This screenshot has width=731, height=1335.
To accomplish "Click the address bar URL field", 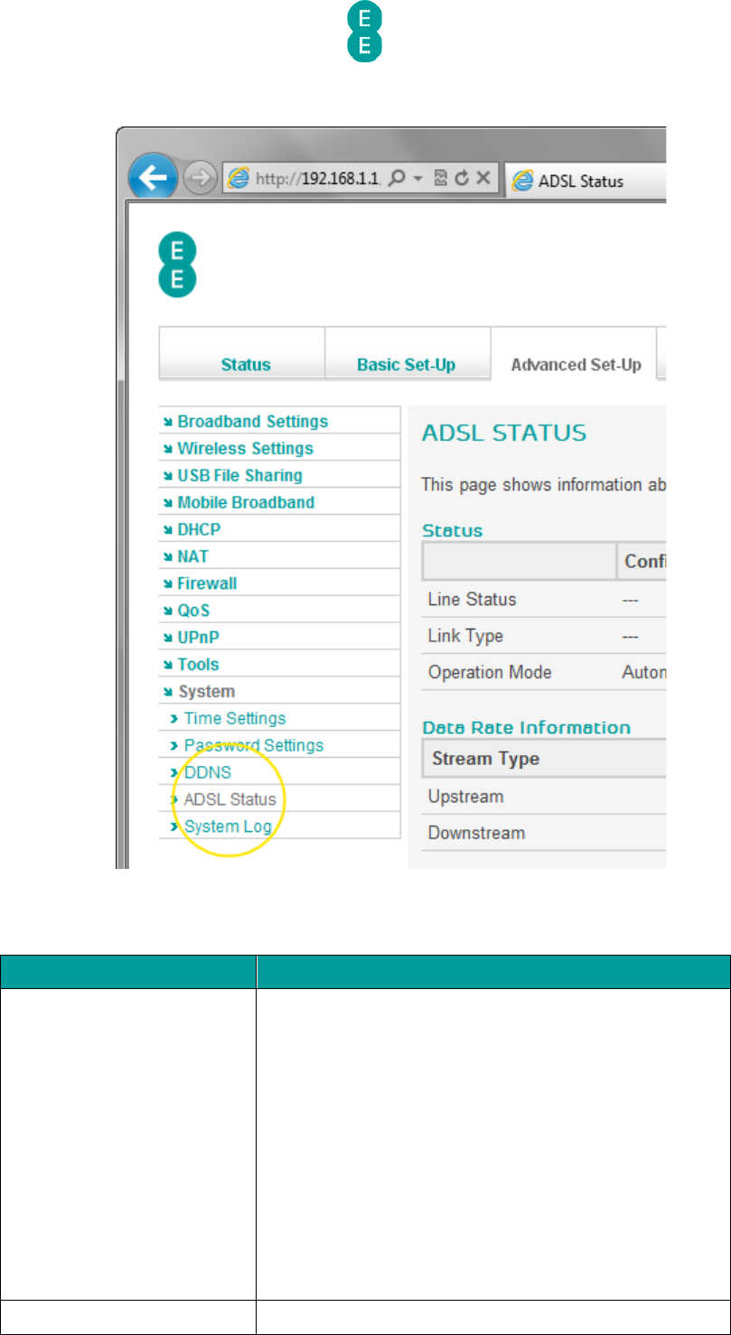I will coord(316,179).
